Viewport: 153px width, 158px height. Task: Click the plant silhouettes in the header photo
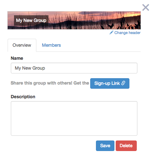pyautogui.click(x=122, y=25)
